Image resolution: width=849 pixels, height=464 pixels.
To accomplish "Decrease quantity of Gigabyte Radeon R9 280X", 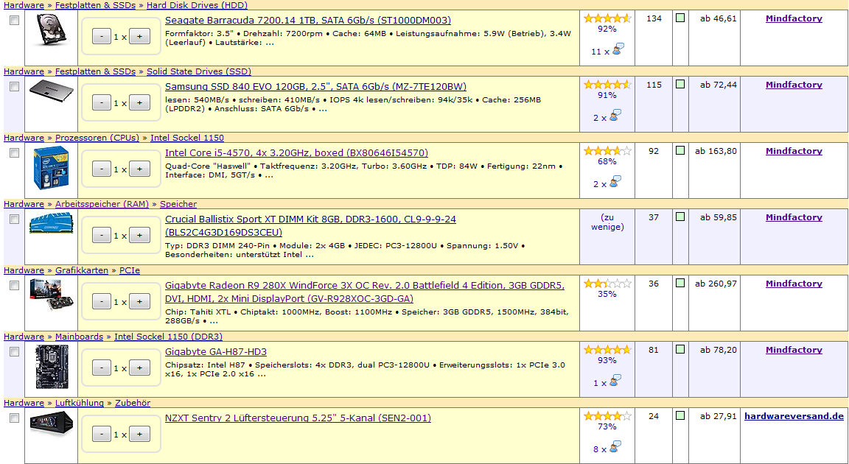I will (102, 302).
